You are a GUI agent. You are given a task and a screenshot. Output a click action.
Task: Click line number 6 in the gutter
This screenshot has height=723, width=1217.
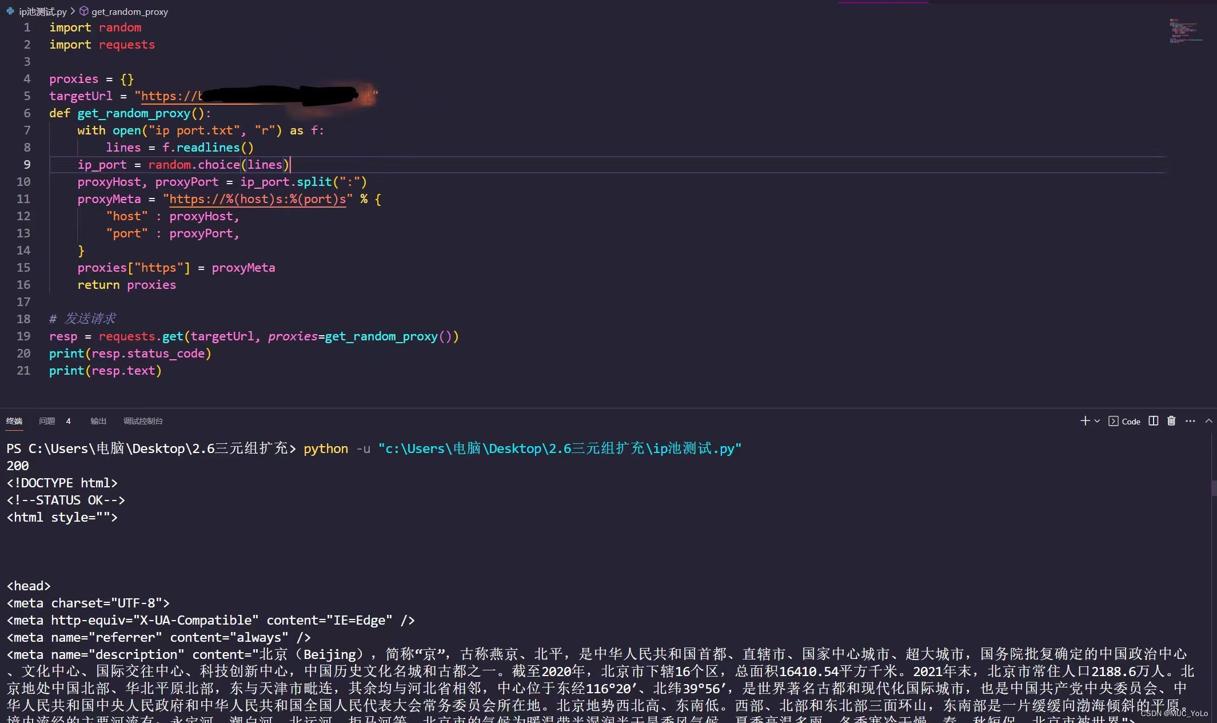pos(27,113)
